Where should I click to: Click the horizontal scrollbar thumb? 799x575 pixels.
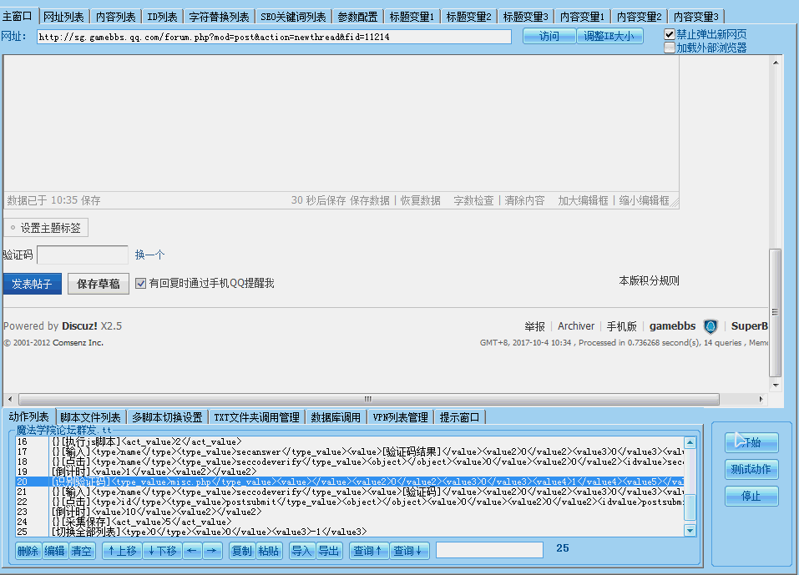tap(369, 399)
